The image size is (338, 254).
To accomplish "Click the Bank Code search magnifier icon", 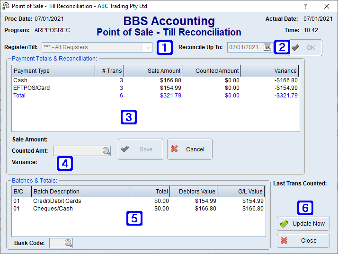I will 68,243.
